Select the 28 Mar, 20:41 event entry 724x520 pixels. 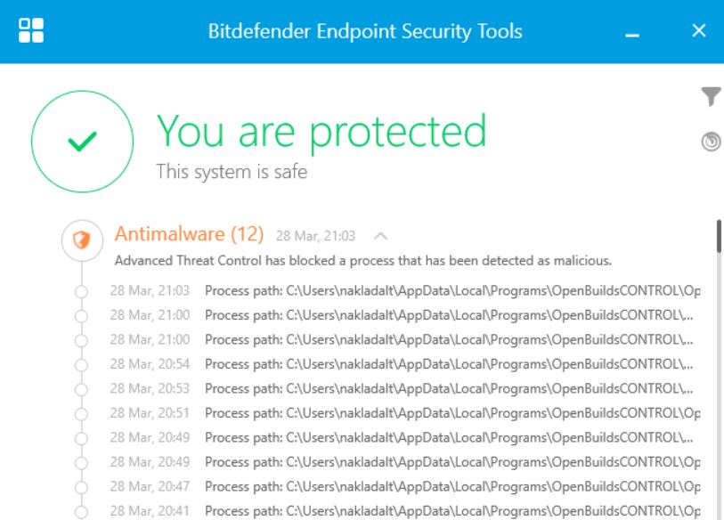coord(405,511)
